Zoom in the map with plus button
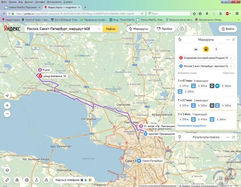This screenshot has height=187, width=241. (x=7, y=105)
